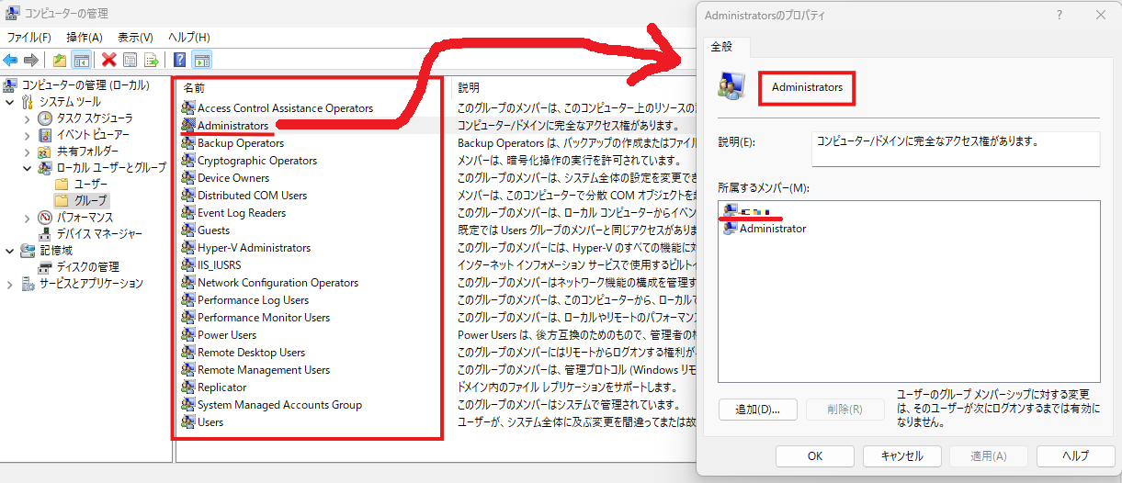Click the タスク スケジューラ clock icon
This screenshot has height=483, width=1122.
[x=45, y=118]
